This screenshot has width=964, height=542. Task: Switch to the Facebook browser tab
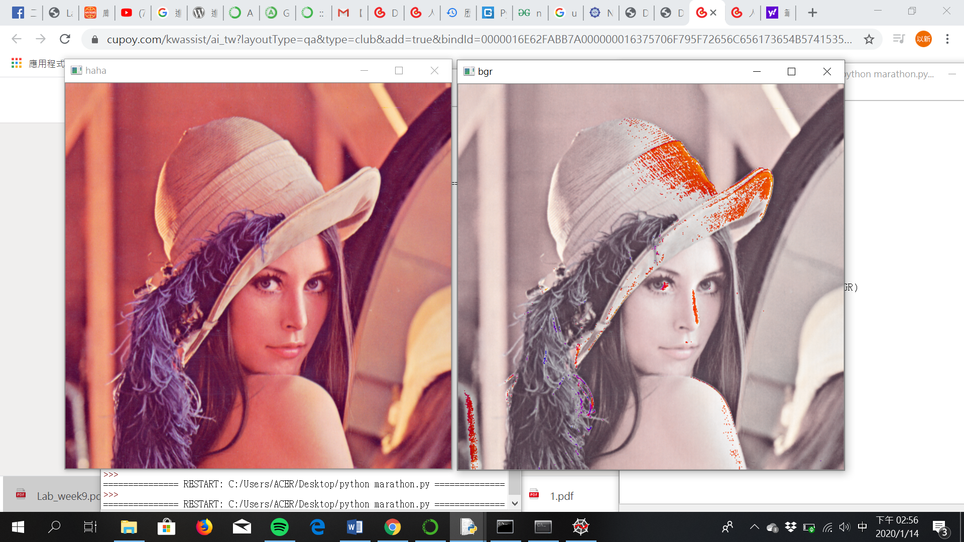point(18,13)
